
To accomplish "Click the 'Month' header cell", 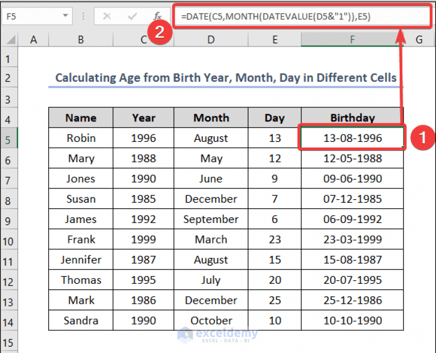I will pos(211,117).
